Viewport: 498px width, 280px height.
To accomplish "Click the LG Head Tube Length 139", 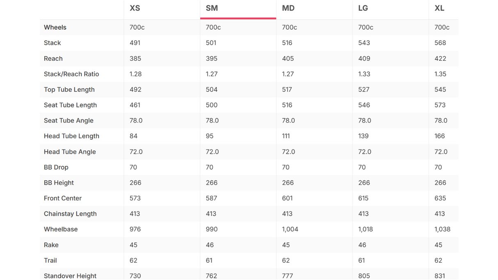I will tap(363, 136).
